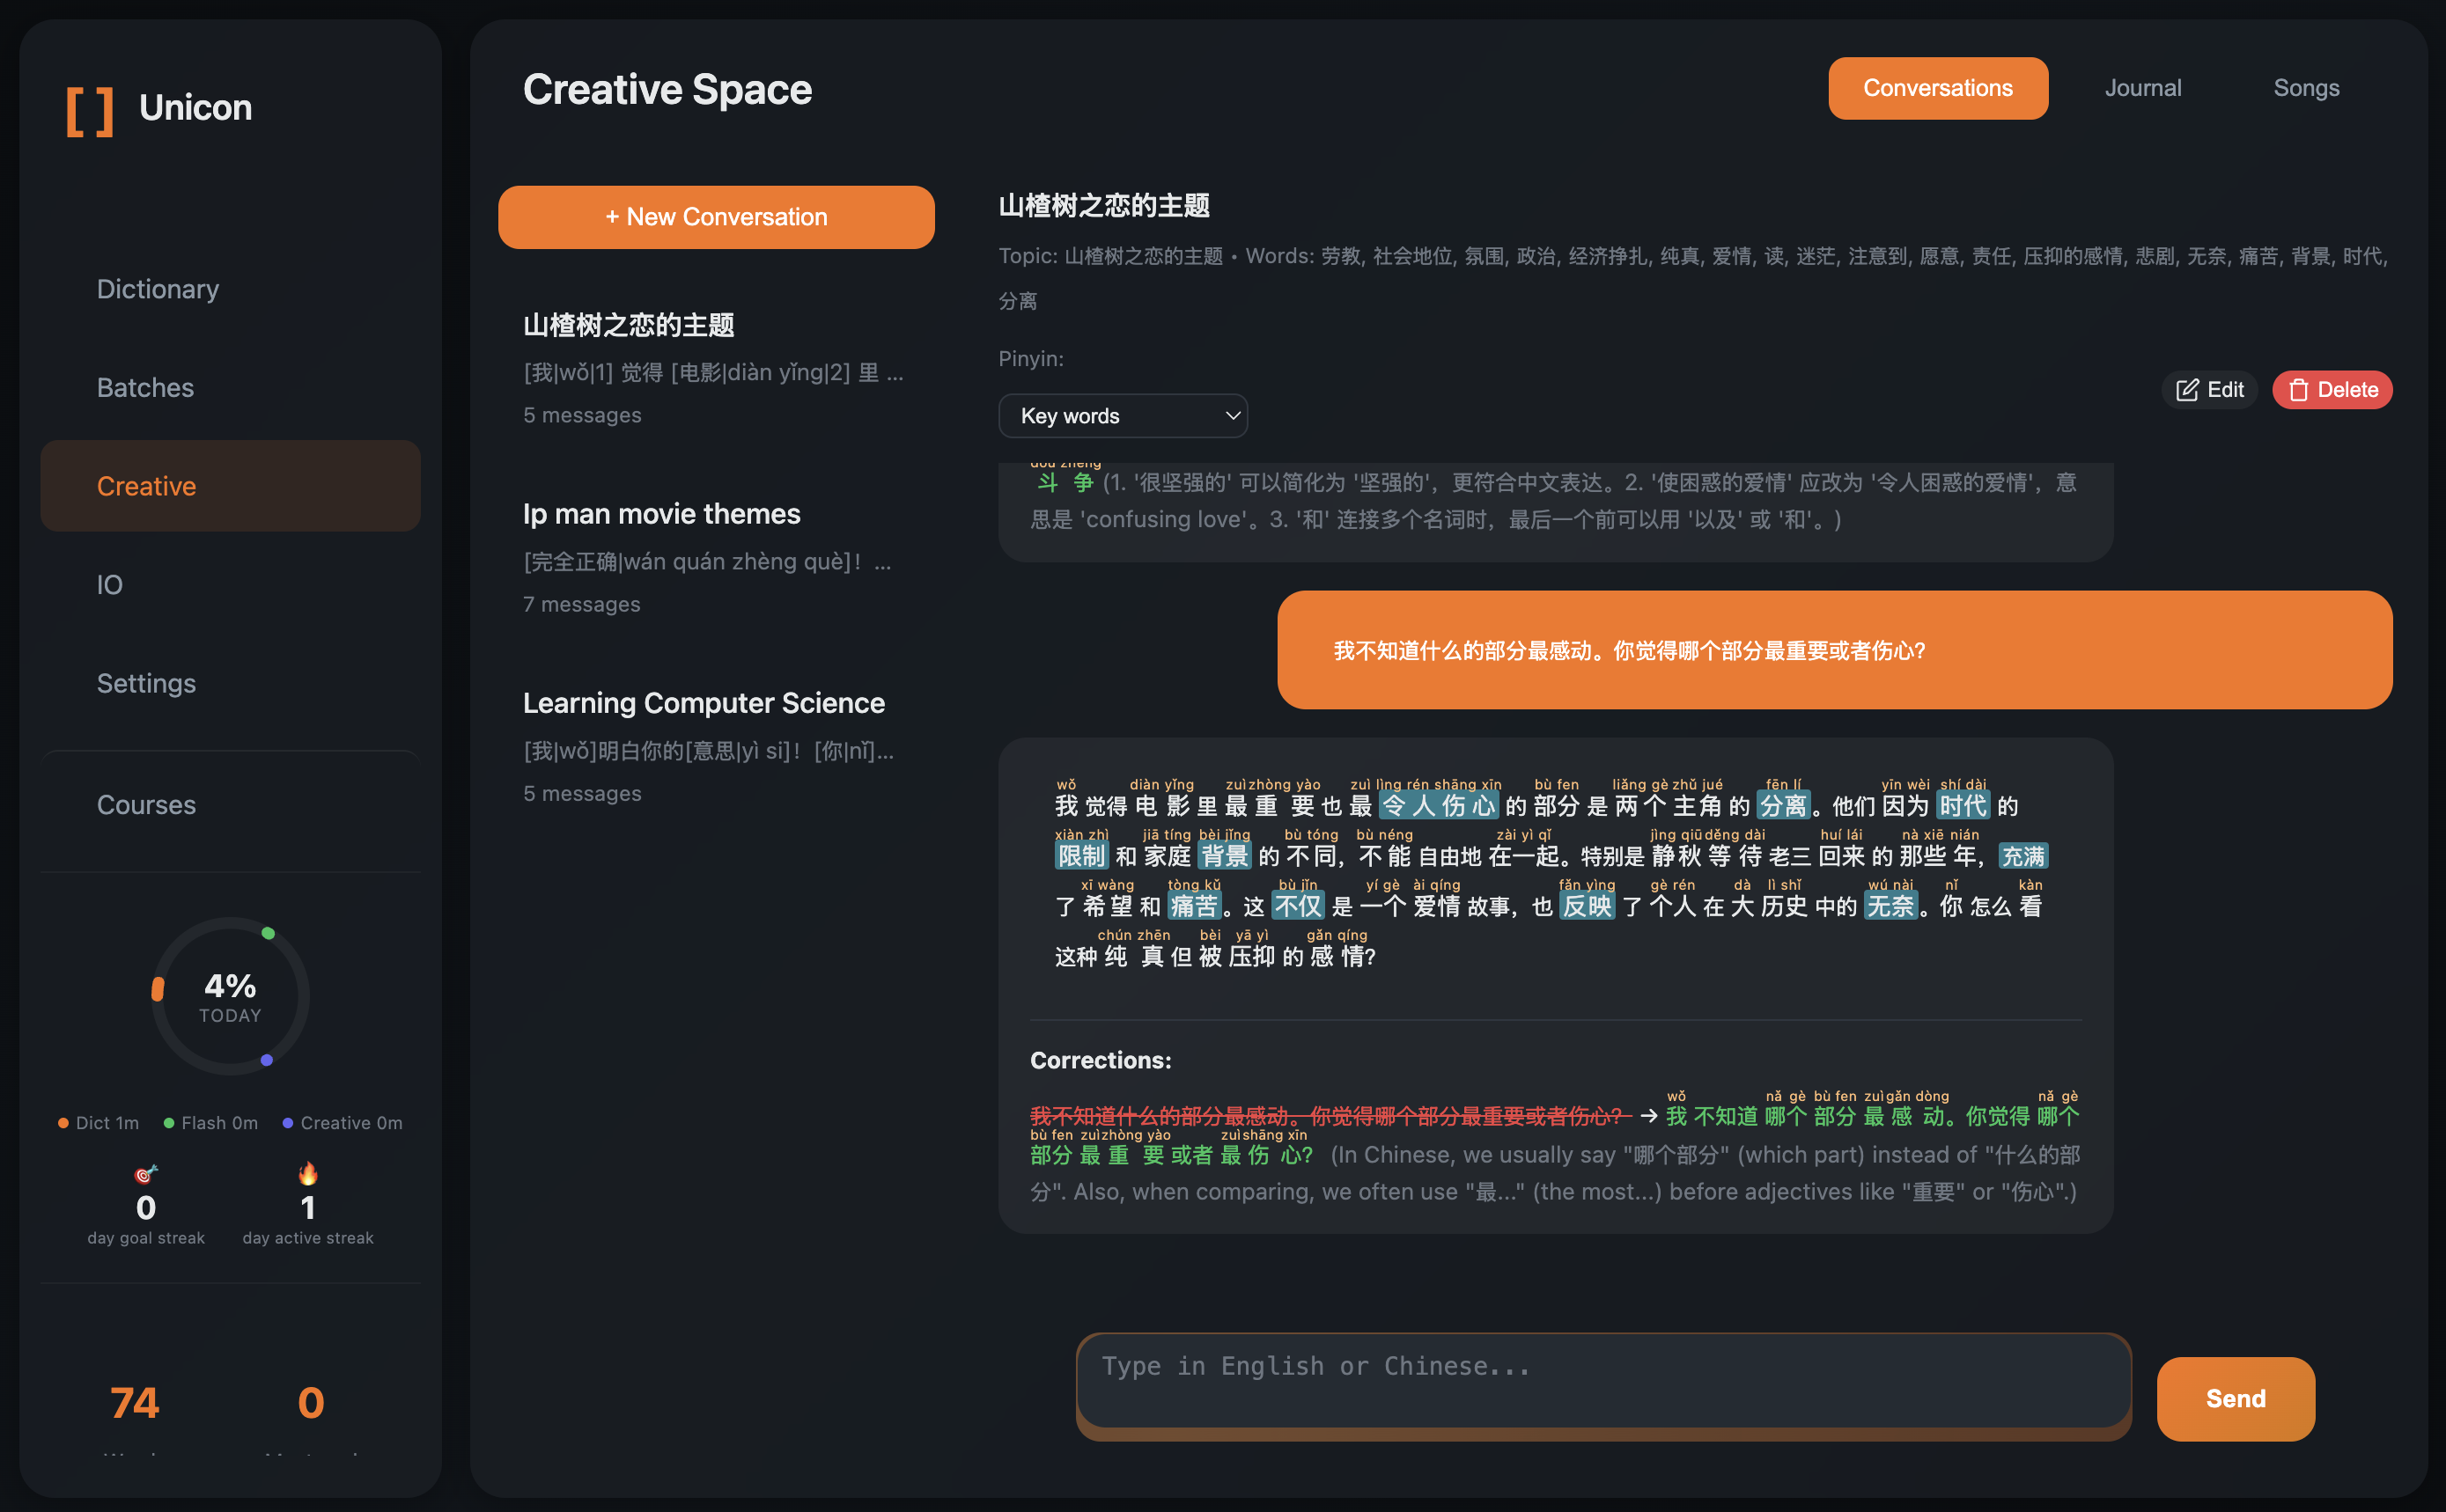This screenshot has height=1512, width=2446.
Task: Open the Pinyin Key words dropdown
Action: tap(1123, 416)
